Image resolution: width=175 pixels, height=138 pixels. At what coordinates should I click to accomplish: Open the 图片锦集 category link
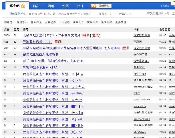tap(36, 22)
